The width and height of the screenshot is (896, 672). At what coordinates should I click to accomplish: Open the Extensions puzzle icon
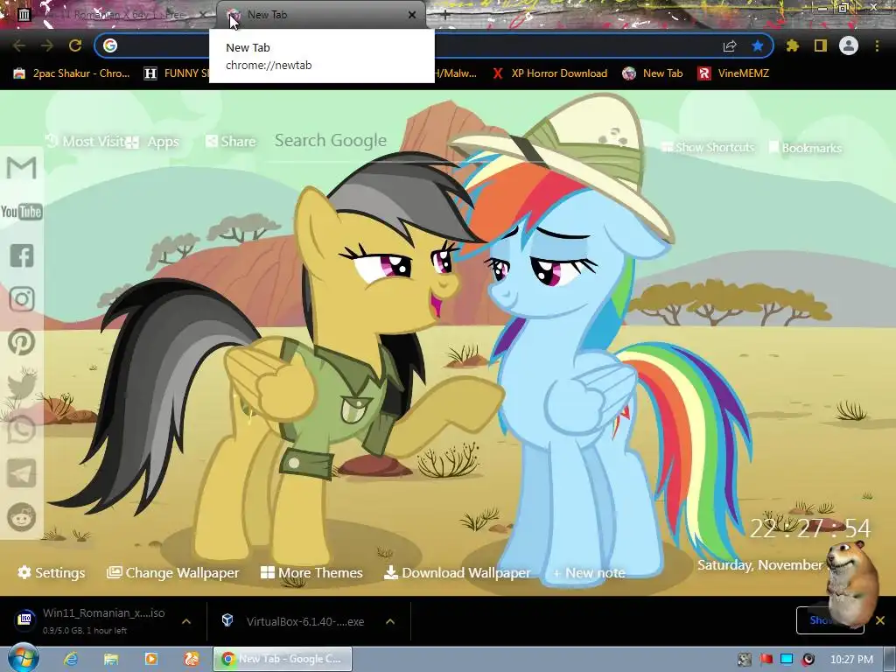(792, 45)
